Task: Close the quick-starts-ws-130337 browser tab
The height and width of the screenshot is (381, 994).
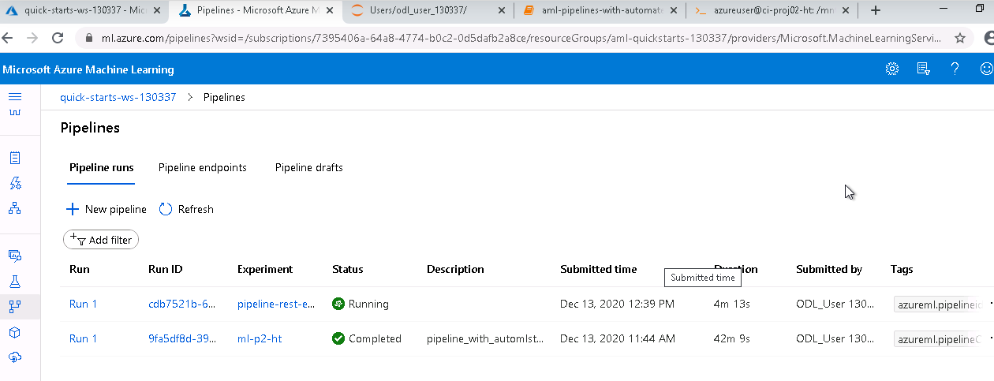Action: [158, 10]
